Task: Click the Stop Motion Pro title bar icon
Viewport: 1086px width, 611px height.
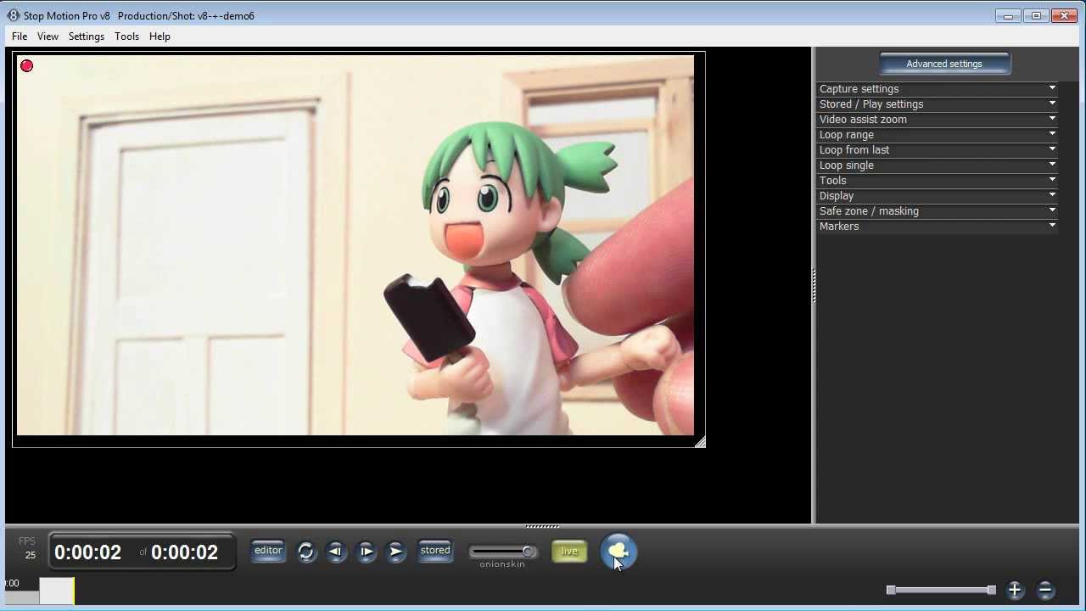Action: point(14,15)
